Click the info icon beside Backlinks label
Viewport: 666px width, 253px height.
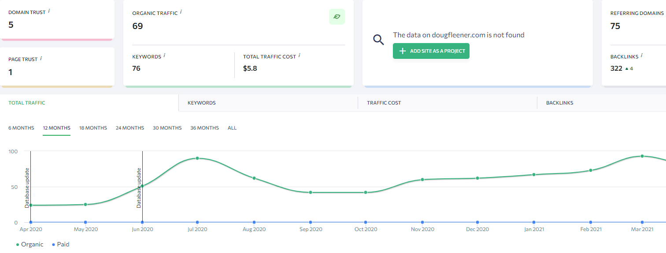(642, 55)
